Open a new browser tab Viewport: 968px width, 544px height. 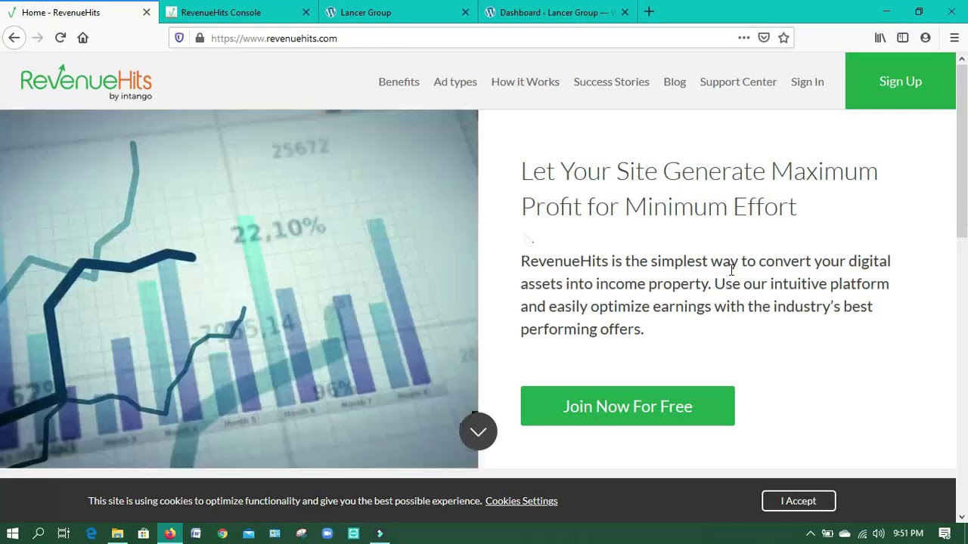tap(649, 12)
